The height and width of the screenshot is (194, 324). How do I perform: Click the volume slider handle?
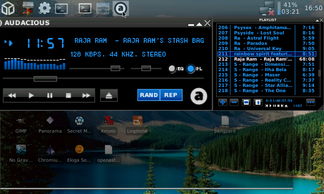115,68
